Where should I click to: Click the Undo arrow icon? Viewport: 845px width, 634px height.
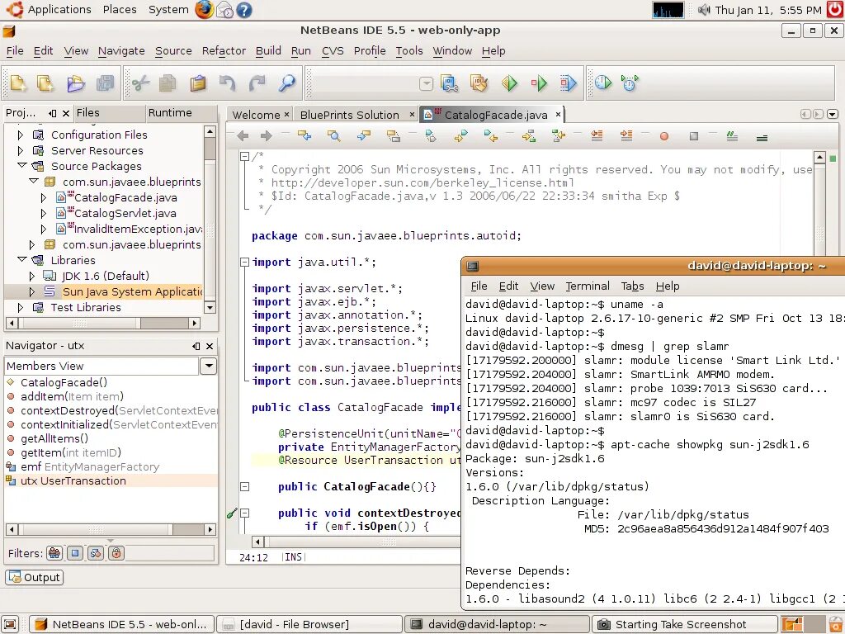tap(228, 83)
